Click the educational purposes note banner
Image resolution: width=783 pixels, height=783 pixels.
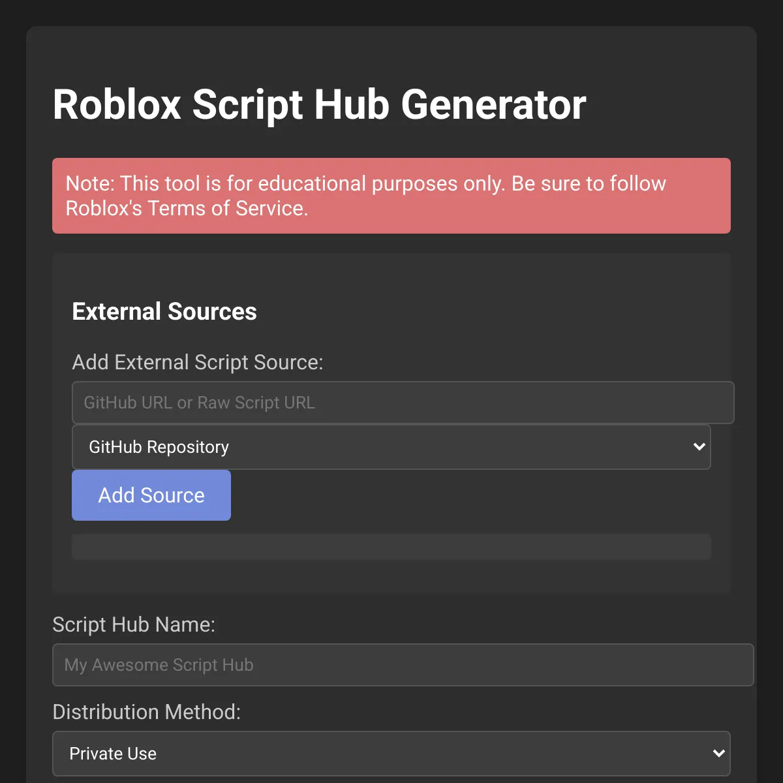click(391, 196)
